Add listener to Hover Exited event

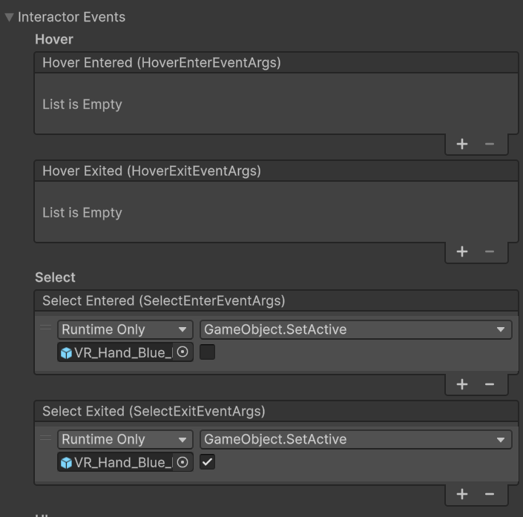coord(462,251)
